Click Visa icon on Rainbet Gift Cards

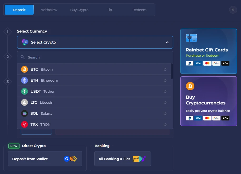[x=198, y=63]
